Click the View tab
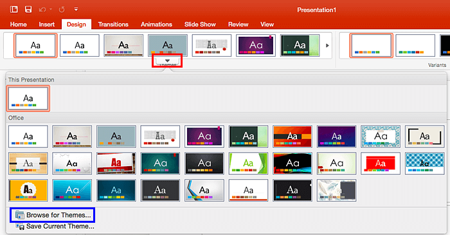450x235 pixels. tap(267, 24)
